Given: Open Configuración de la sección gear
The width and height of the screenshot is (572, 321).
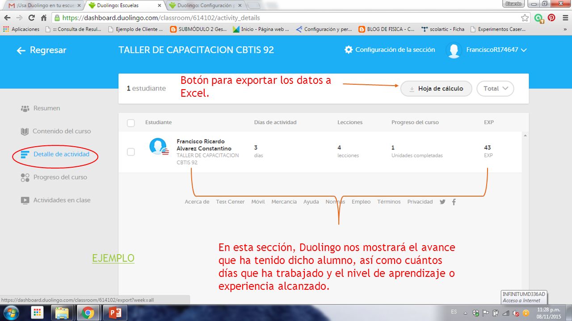Looking at the screenshot, I should pos(349,50).
